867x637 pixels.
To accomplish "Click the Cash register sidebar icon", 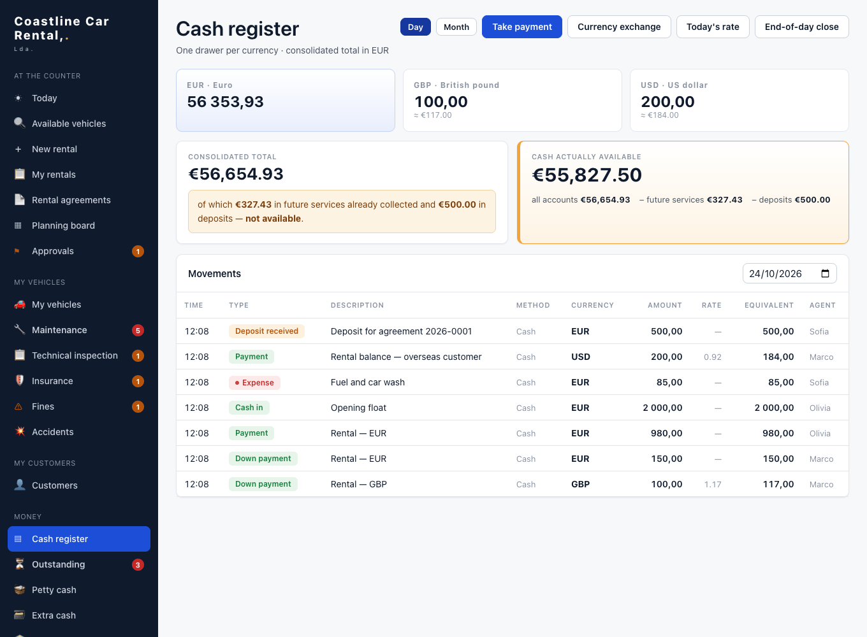I will pyautogui.click(x=18, y=539).
